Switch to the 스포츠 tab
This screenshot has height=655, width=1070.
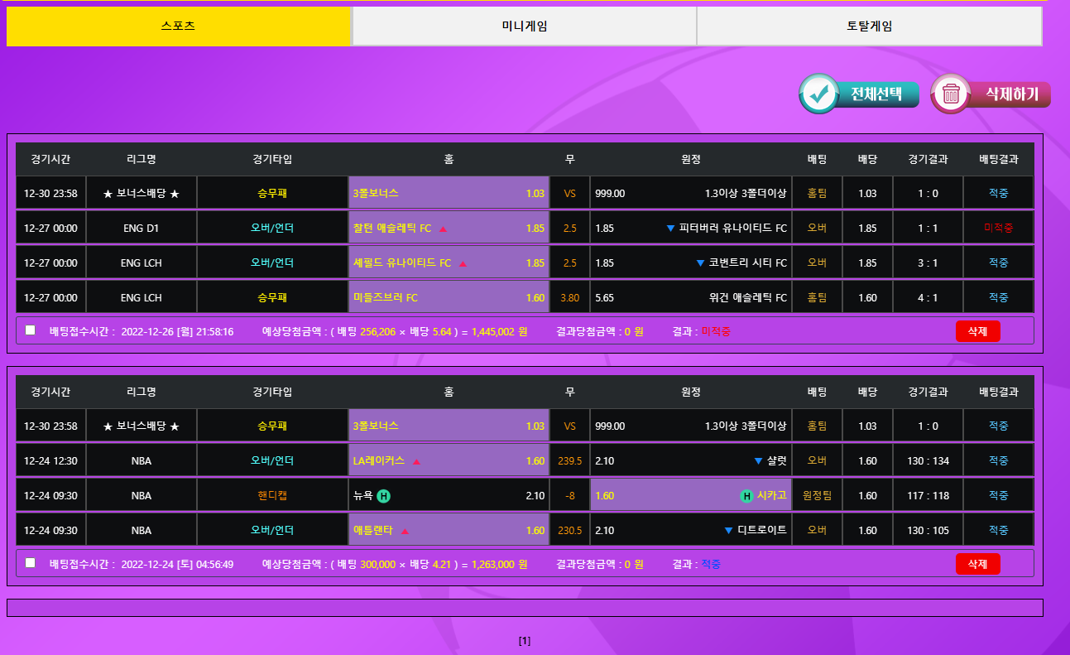[179, 26]
